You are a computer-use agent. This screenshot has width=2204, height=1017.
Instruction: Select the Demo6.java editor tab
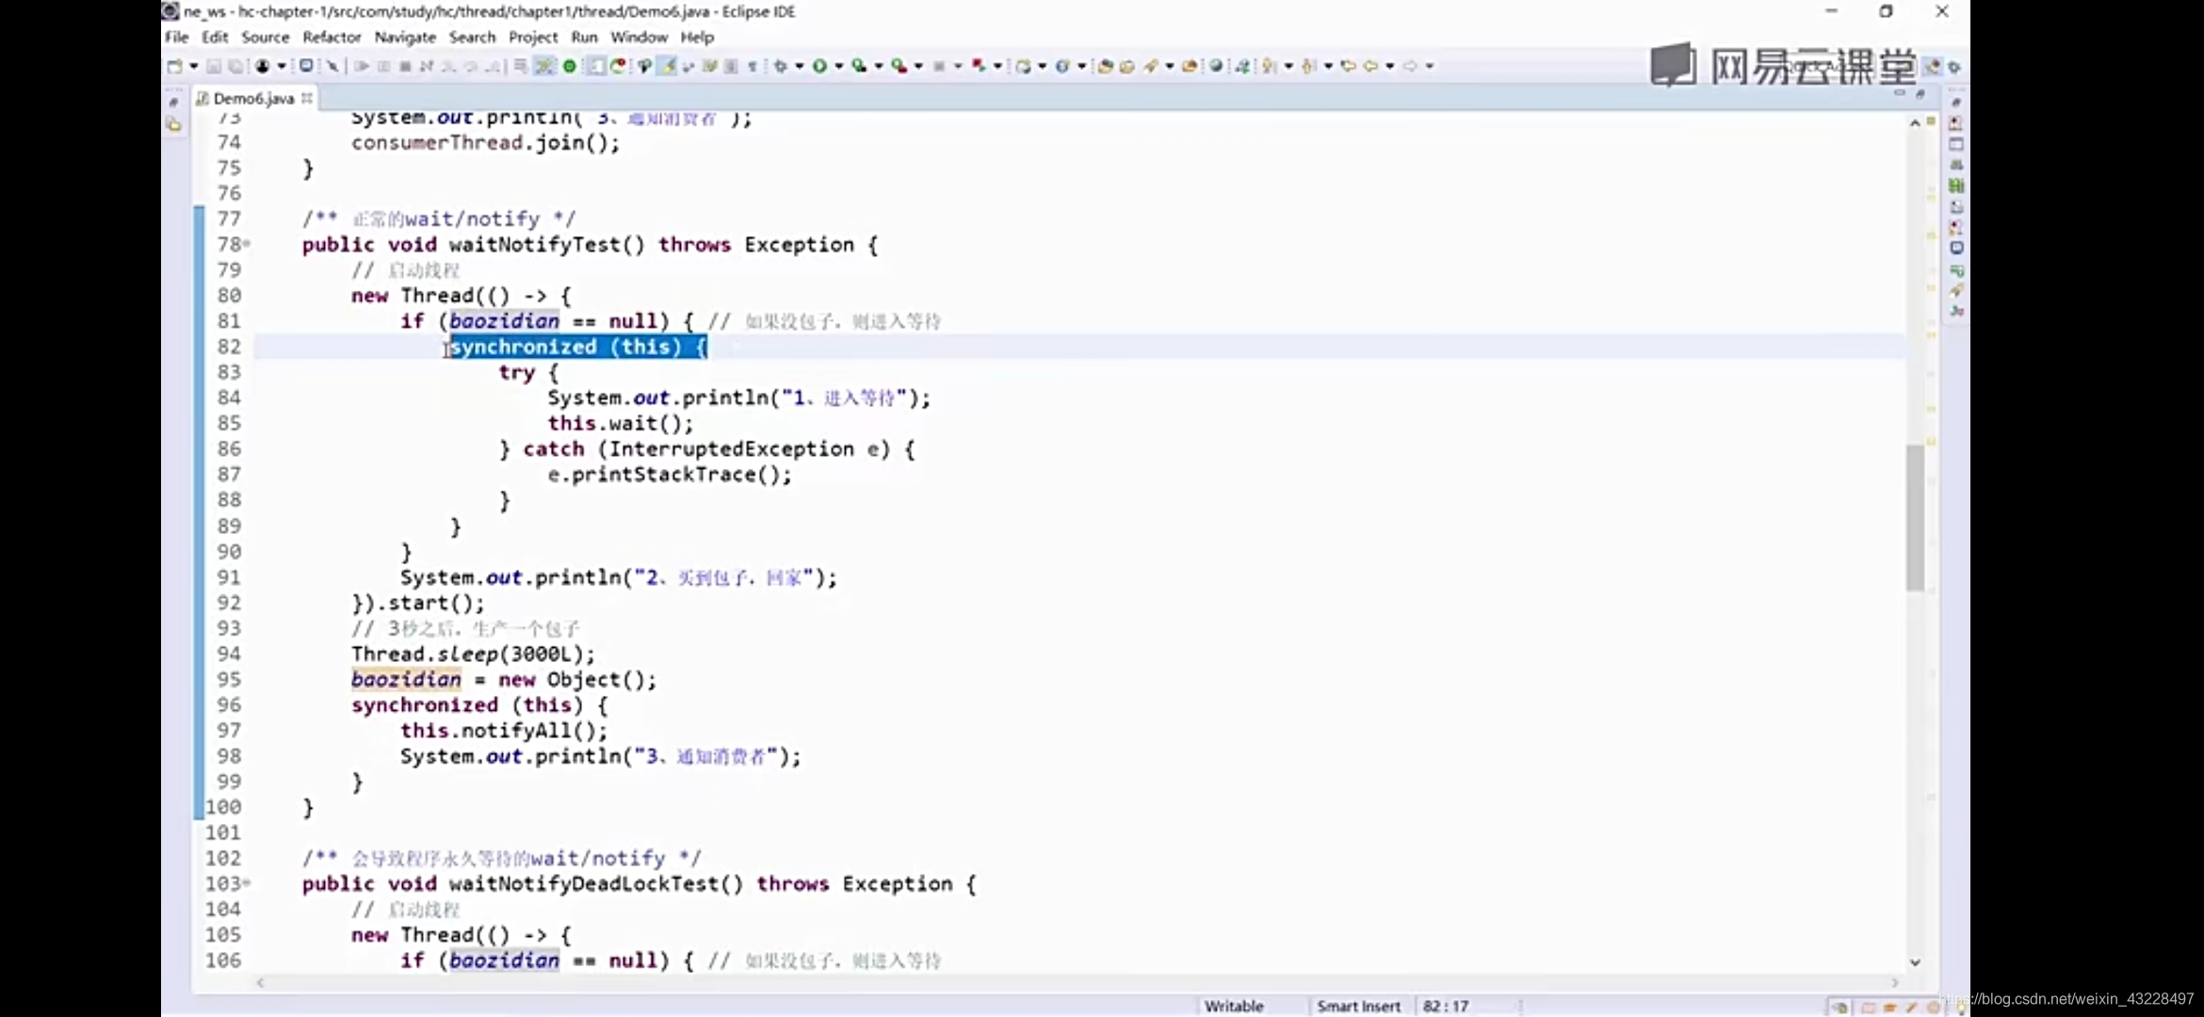point(252,98)
